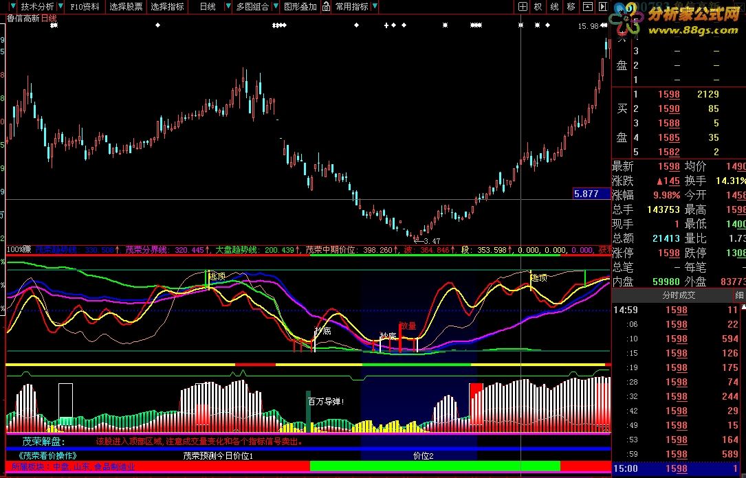This screenshot has height=478, width=746.
Task: Click the tick list scroll-up arrow
Action: pos(744,308)
